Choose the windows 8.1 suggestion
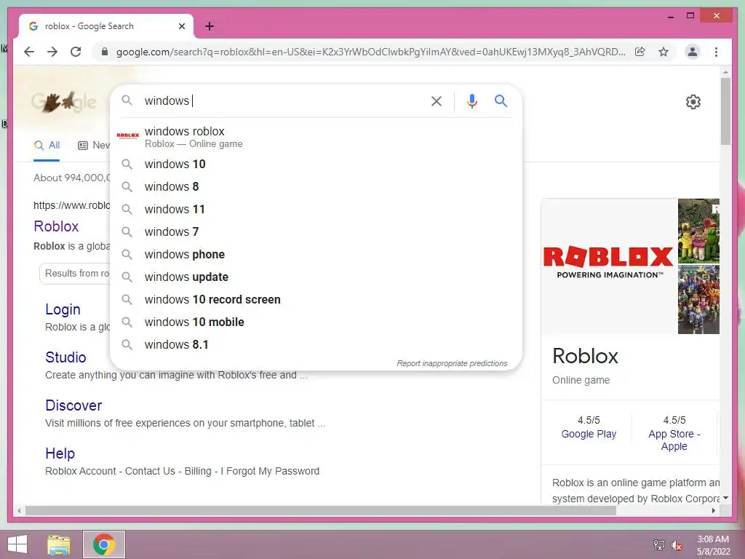The width and height of the screenshot is (745, 559). coord(316,344)
